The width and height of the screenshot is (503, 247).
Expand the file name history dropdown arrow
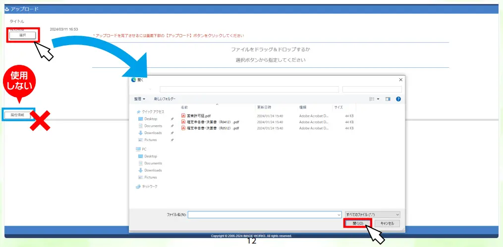(339, 215)
